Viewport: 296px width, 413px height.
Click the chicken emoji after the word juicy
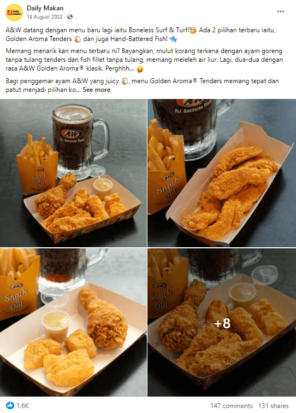125,82
